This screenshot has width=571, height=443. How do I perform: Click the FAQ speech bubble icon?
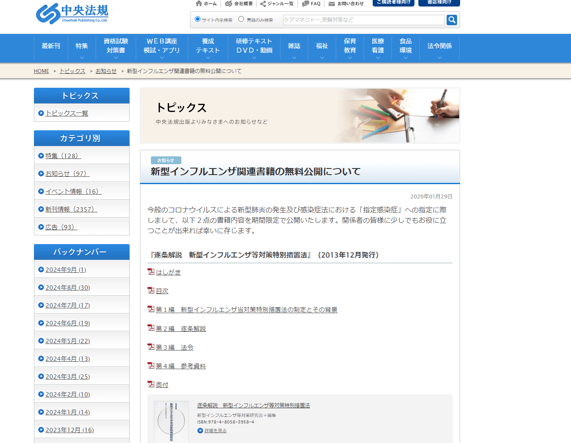[305, 3]
